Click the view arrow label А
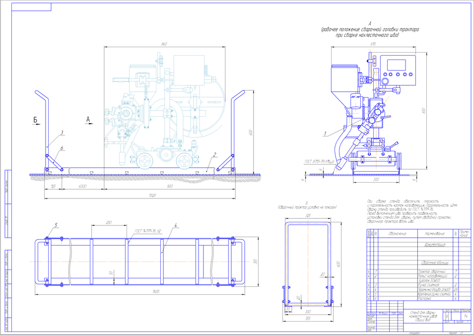This screenshot has width=474, height=335. (x=88, y=120)
